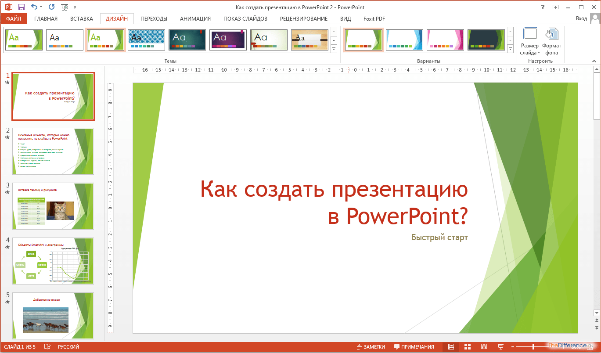This screenshot has height=353, width=601.
Task: Select slide 3 thumbnail with the cat picture
Action: 53,206
